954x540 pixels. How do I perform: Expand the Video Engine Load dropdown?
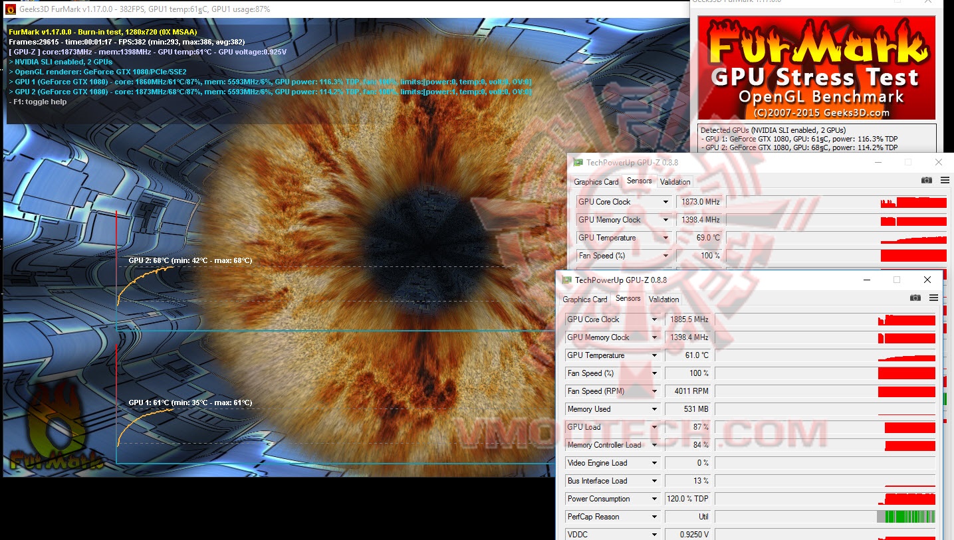(x=654, y=463)
